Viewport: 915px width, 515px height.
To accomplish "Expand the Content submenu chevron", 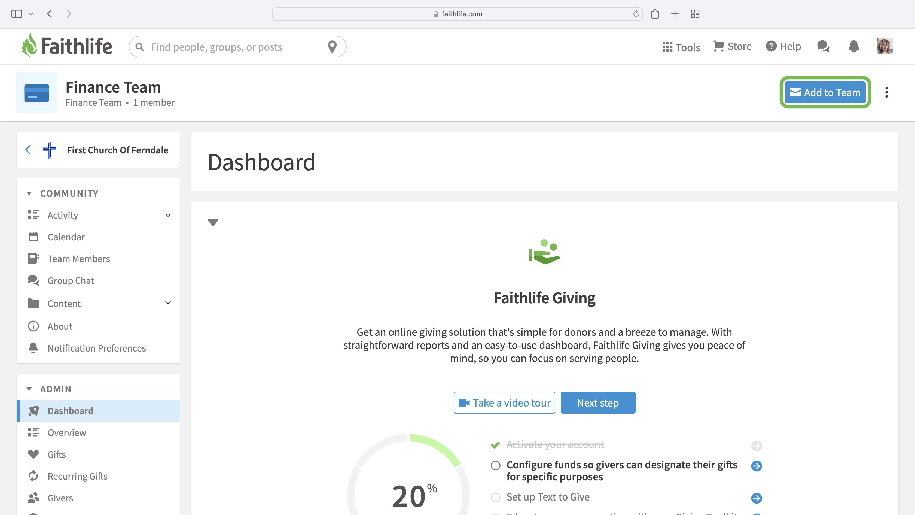I will pyautogui.click(x=168, y=302).
